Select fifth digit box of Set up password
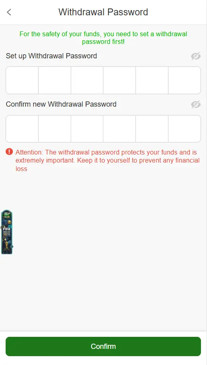This screenshot has height=365, width=207. coord(152,80)
